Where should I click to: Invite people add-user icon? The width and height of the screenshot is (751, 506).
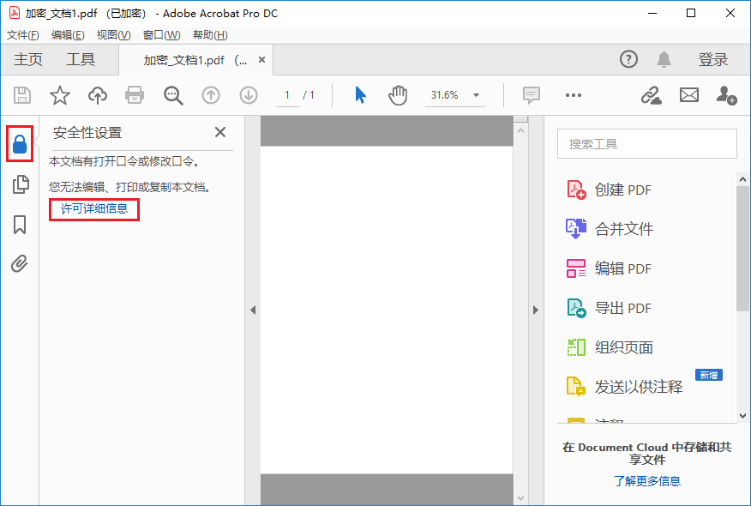[727, 95]
